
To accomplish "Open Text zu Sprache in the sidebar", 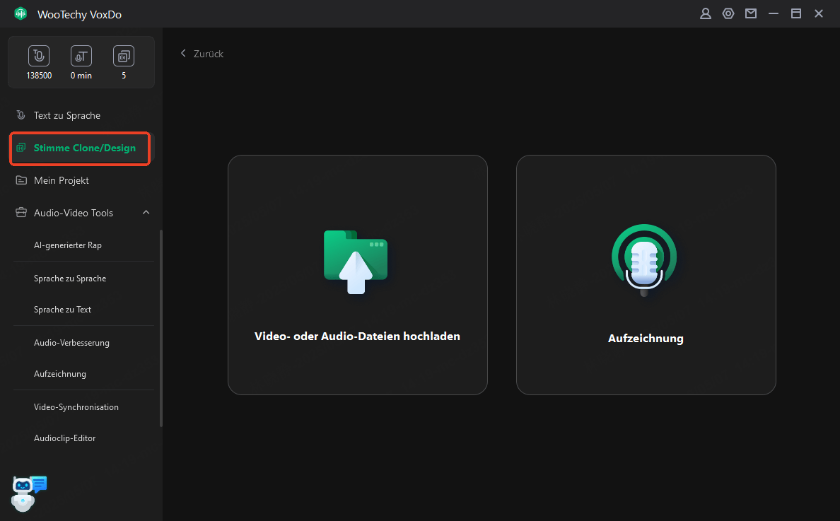I will coord(67,115).
